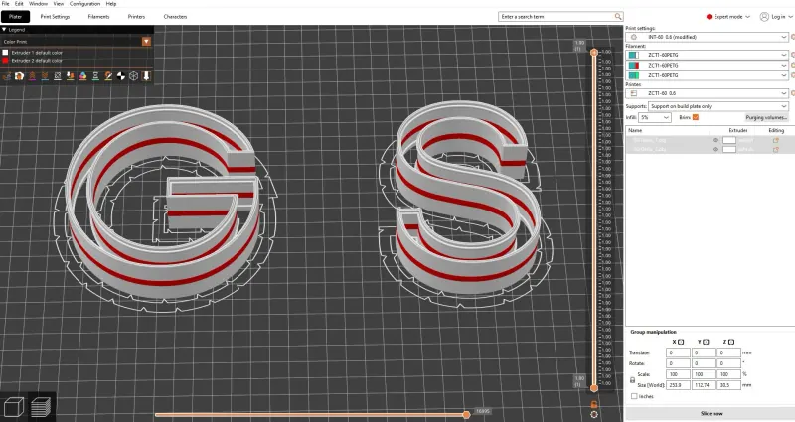
Task: Open the Expert mode dropdown
Action: pos(727,17)
